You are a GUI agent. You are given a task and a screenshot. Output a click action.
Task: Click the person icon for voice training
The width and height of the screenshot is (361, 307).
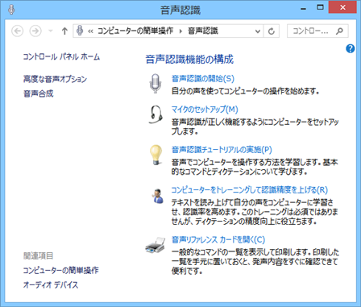[157, 196]
